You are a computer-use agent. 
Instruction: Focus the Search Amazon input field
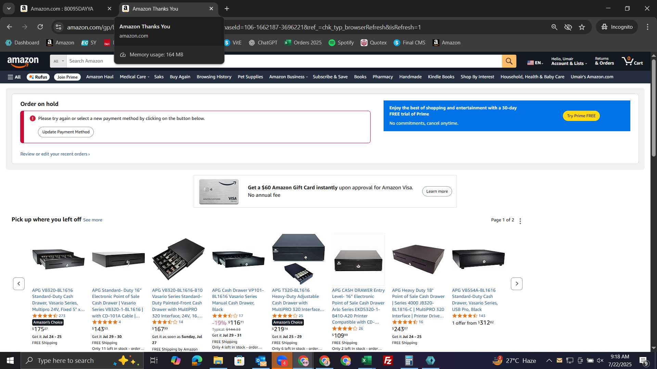tap(284, 61)
